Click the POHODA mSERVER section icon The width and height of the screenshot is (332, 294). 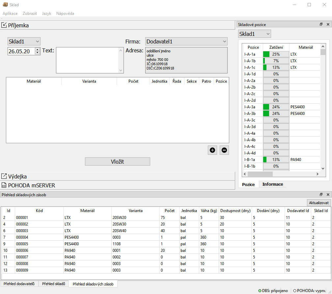(x=4, y=185)
